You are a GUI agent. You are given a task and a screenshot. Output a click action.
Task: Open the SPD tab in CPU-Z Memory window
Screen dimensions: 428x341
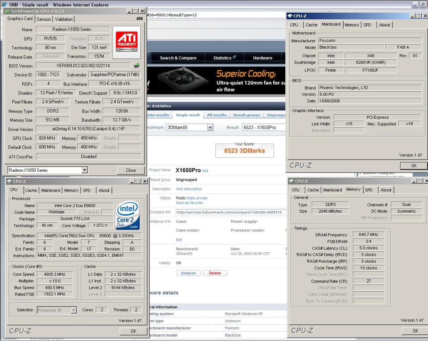pyautogui.click(x=369, y=190)
